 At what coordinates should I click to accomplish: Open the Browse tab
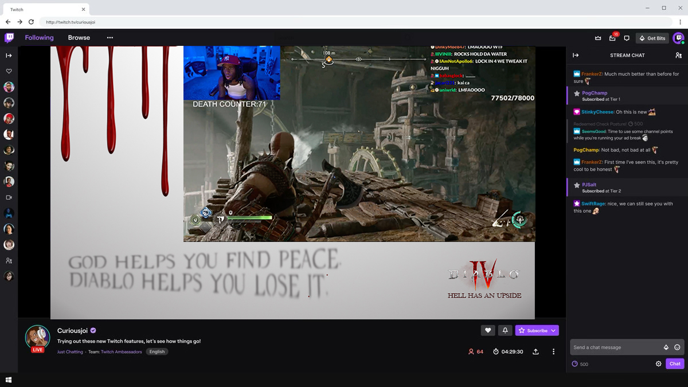[79, 38]
